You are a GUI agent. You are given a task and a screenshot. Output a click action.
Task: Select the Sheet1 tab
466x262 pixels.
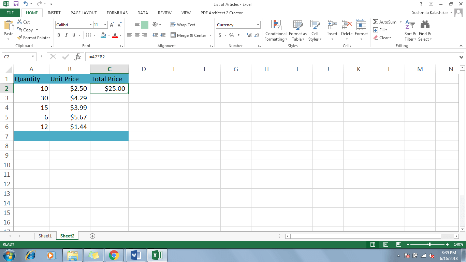click(45, 236)
